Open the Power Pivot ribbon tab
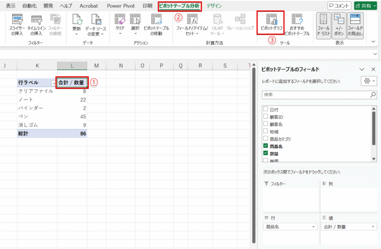This screenshot has width=381, height=249. point(121,6)
